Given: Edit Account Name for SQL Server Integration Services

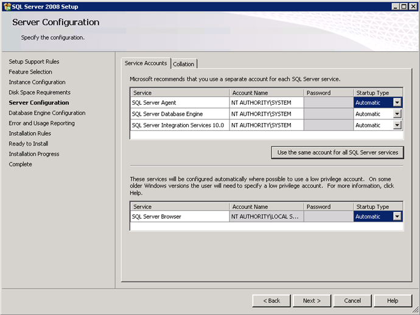Looking at the screenshot, I should tap(267, 125).
